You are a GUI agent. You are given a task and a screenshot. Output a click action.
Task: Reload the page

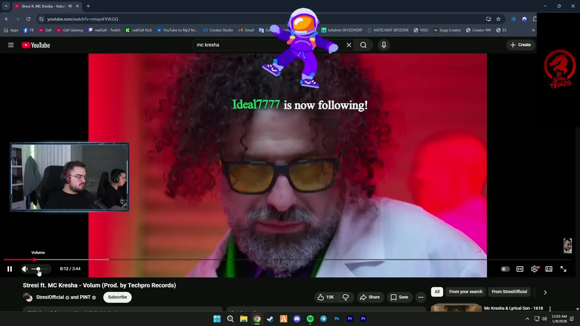tap(28, 19)
